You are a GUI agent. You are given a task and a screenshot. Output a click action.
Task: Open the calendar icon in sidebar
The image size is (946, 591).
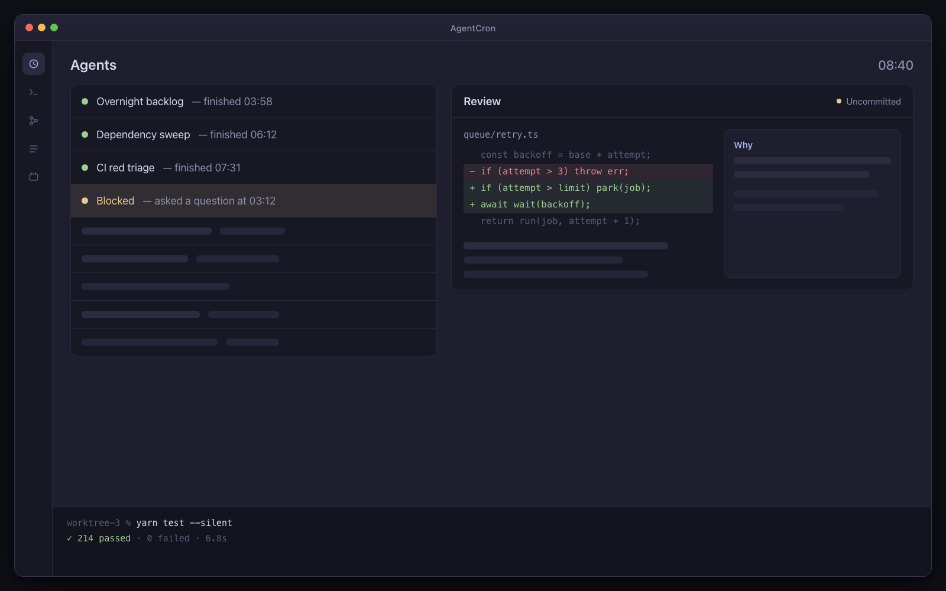click(x=34, y=177)
